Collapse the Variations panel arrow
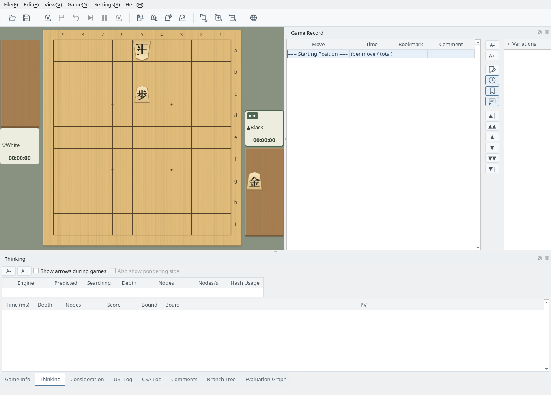551x395 pixels. 508,44
